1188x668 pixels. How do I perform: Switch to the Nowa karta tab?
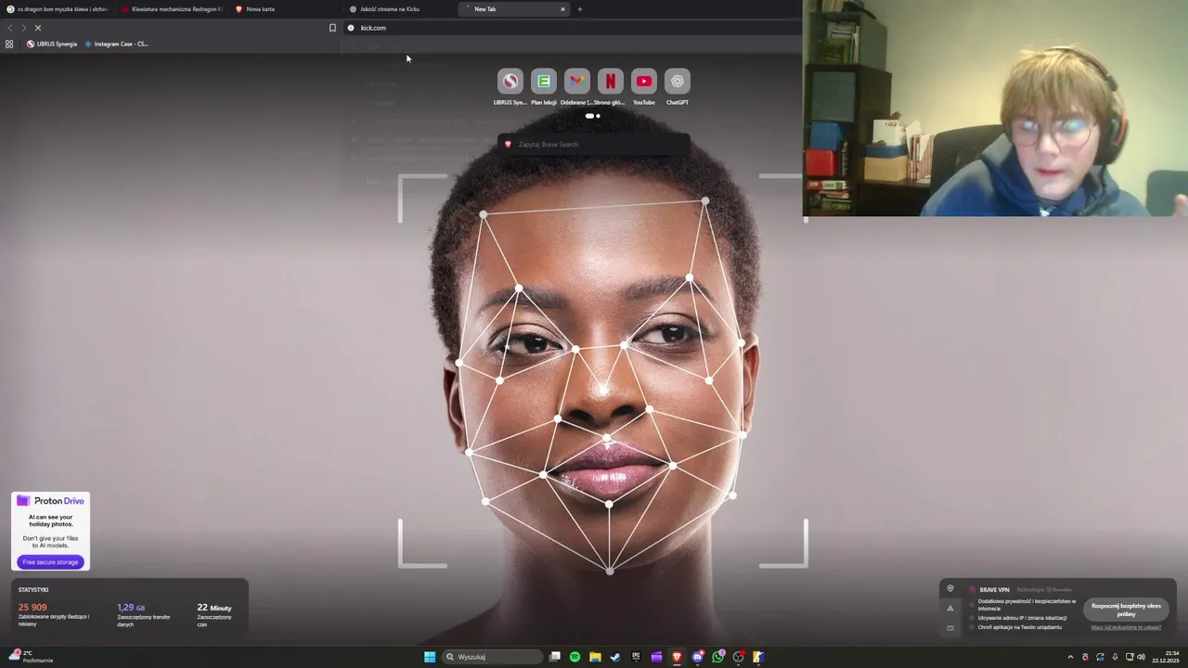[x=286, y=9]
